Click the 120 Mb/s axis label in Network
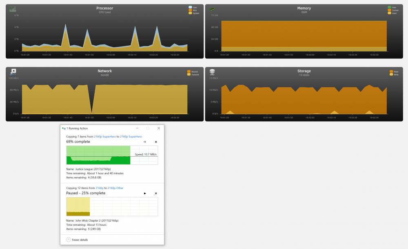The image size is (408, 249). (x=14, y=78)
